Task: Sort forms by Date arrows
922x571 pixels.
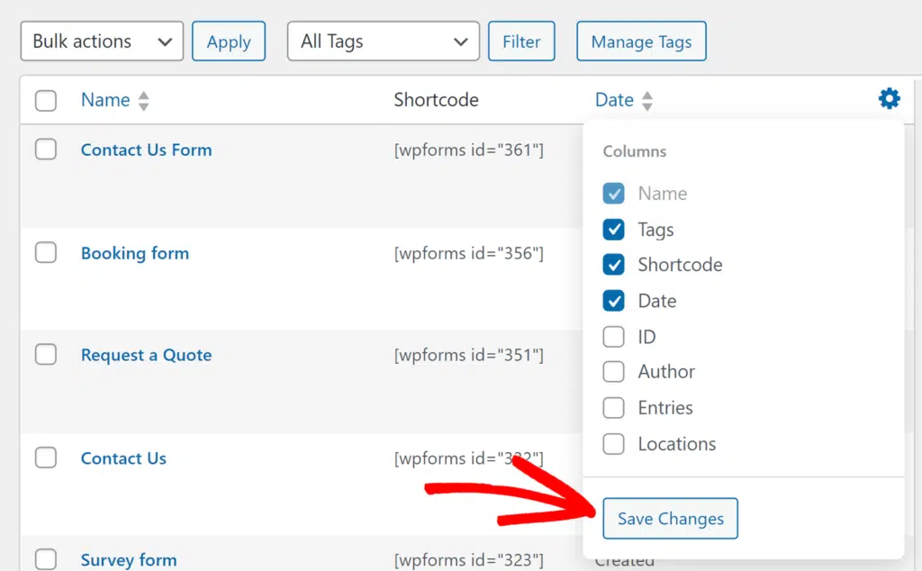Action: (x=646, y=101)
